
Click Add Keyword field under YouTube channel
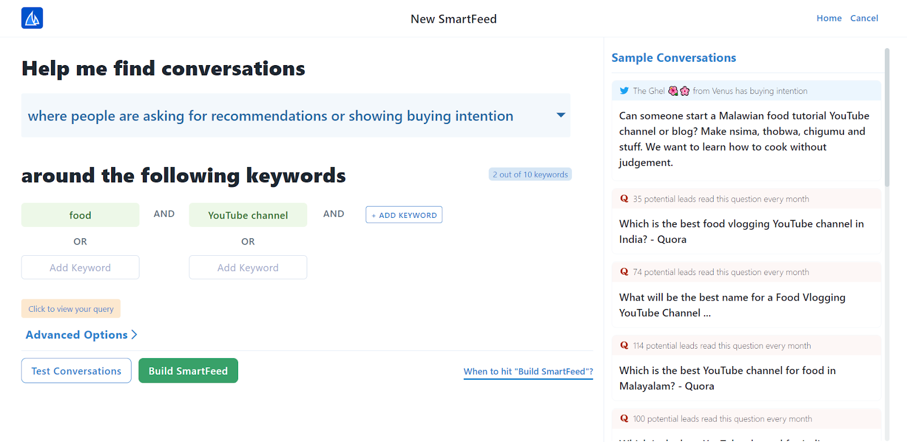tap(248, 268)
